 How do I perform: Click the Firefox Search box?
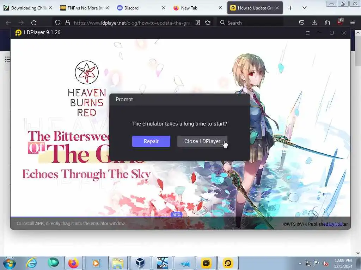[251, 23]
